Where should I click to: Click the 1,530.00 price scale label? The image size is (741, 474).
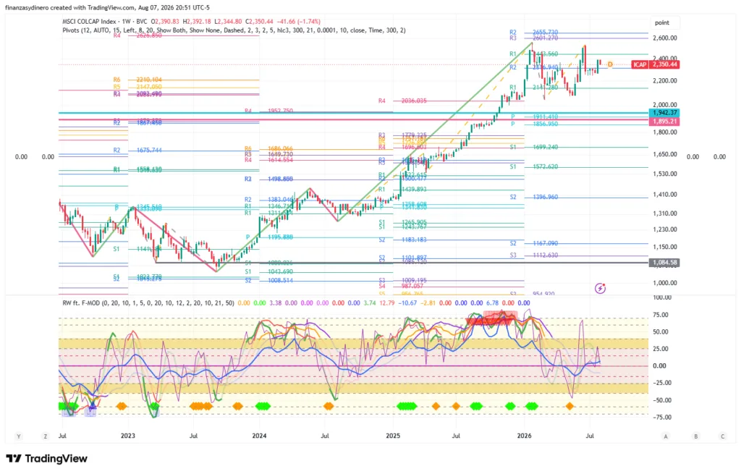click(x=664, y=174)
